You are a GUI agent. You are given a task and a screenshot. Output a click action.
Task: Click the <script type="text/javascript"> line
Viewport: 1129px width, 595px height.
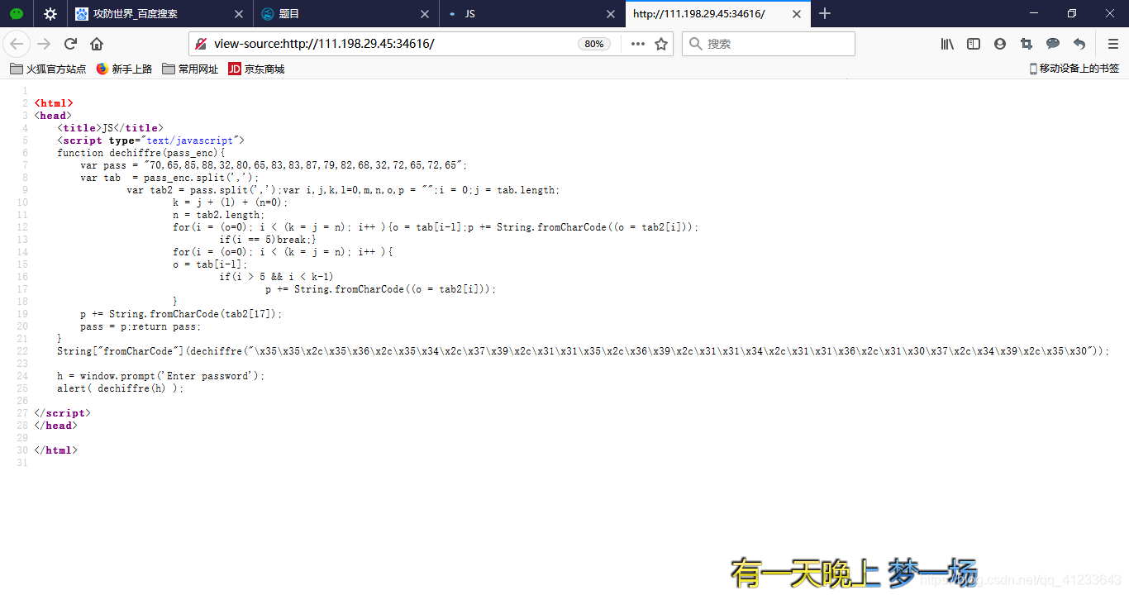(x=150, y=140)
